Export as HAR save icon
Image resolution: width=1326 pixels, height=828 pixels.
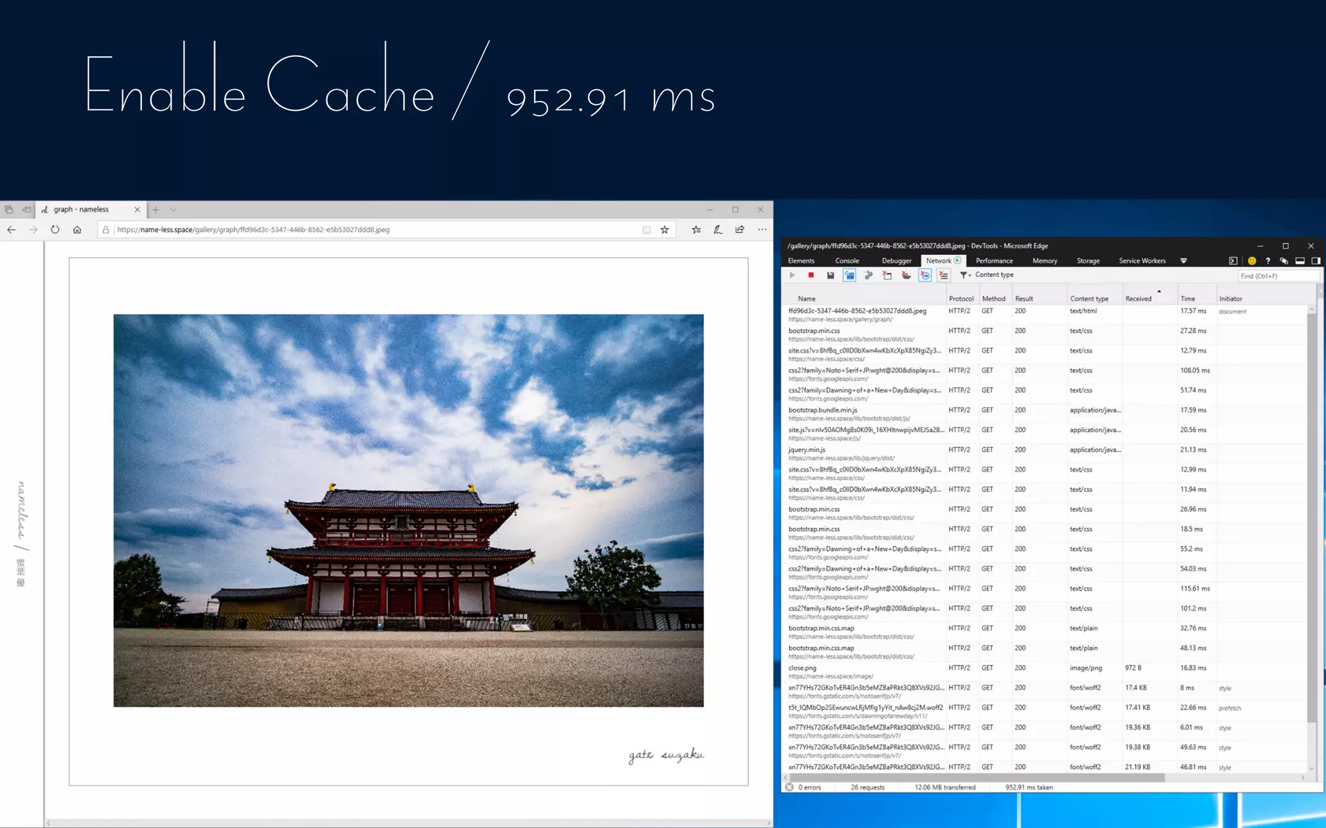(830, 276)
